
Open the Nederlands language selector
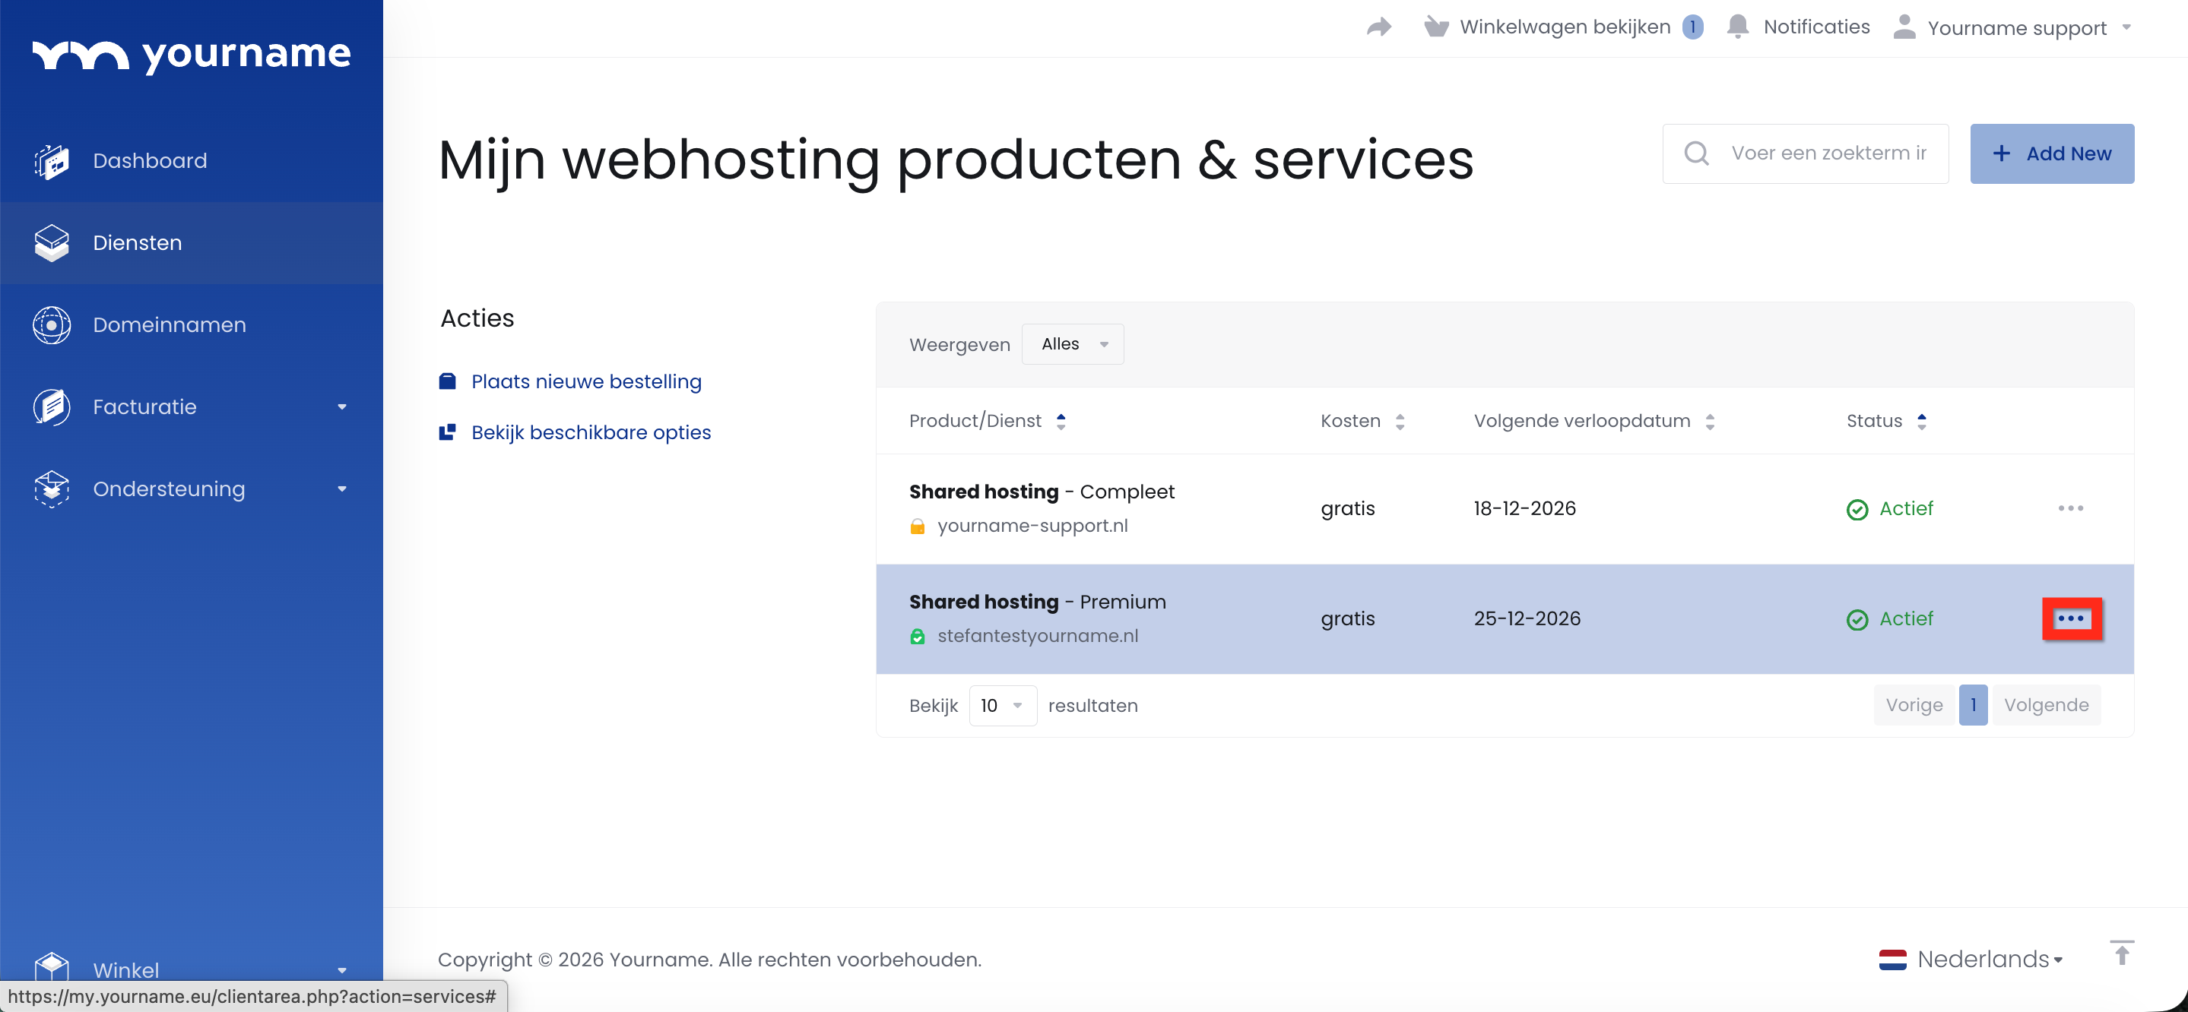[x=1971, y=960]
